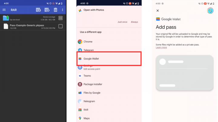The height and width of the screenshot is (122, 218).
Task: Select Google Wallet from the app list
Action: pyautogui.click(x=109, y=59)
